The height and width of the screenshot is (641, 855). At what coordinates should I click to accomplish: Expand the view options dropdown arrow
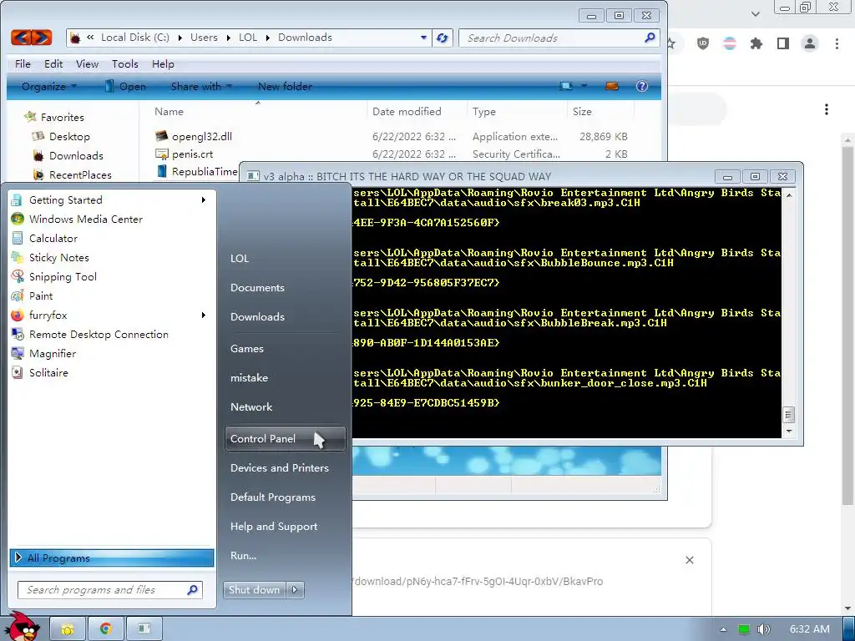tap(584, 86)
